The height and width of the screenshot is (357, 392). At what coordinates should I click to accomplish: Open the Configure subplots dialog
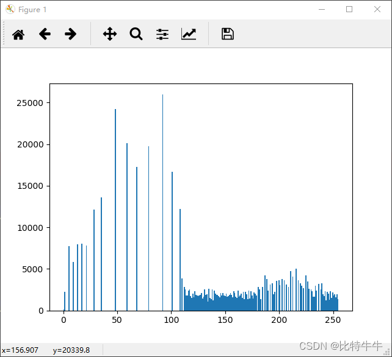pos(162,34)
